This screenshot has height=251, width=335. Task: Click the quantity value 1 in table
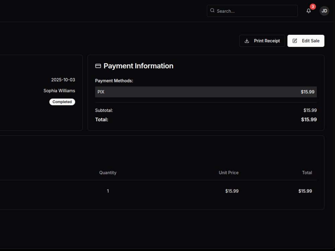click(108, 191)
